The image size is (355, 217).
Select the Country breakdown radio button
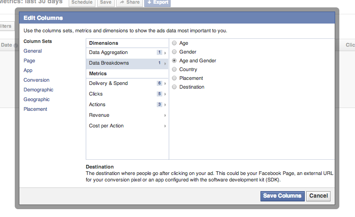174,69
